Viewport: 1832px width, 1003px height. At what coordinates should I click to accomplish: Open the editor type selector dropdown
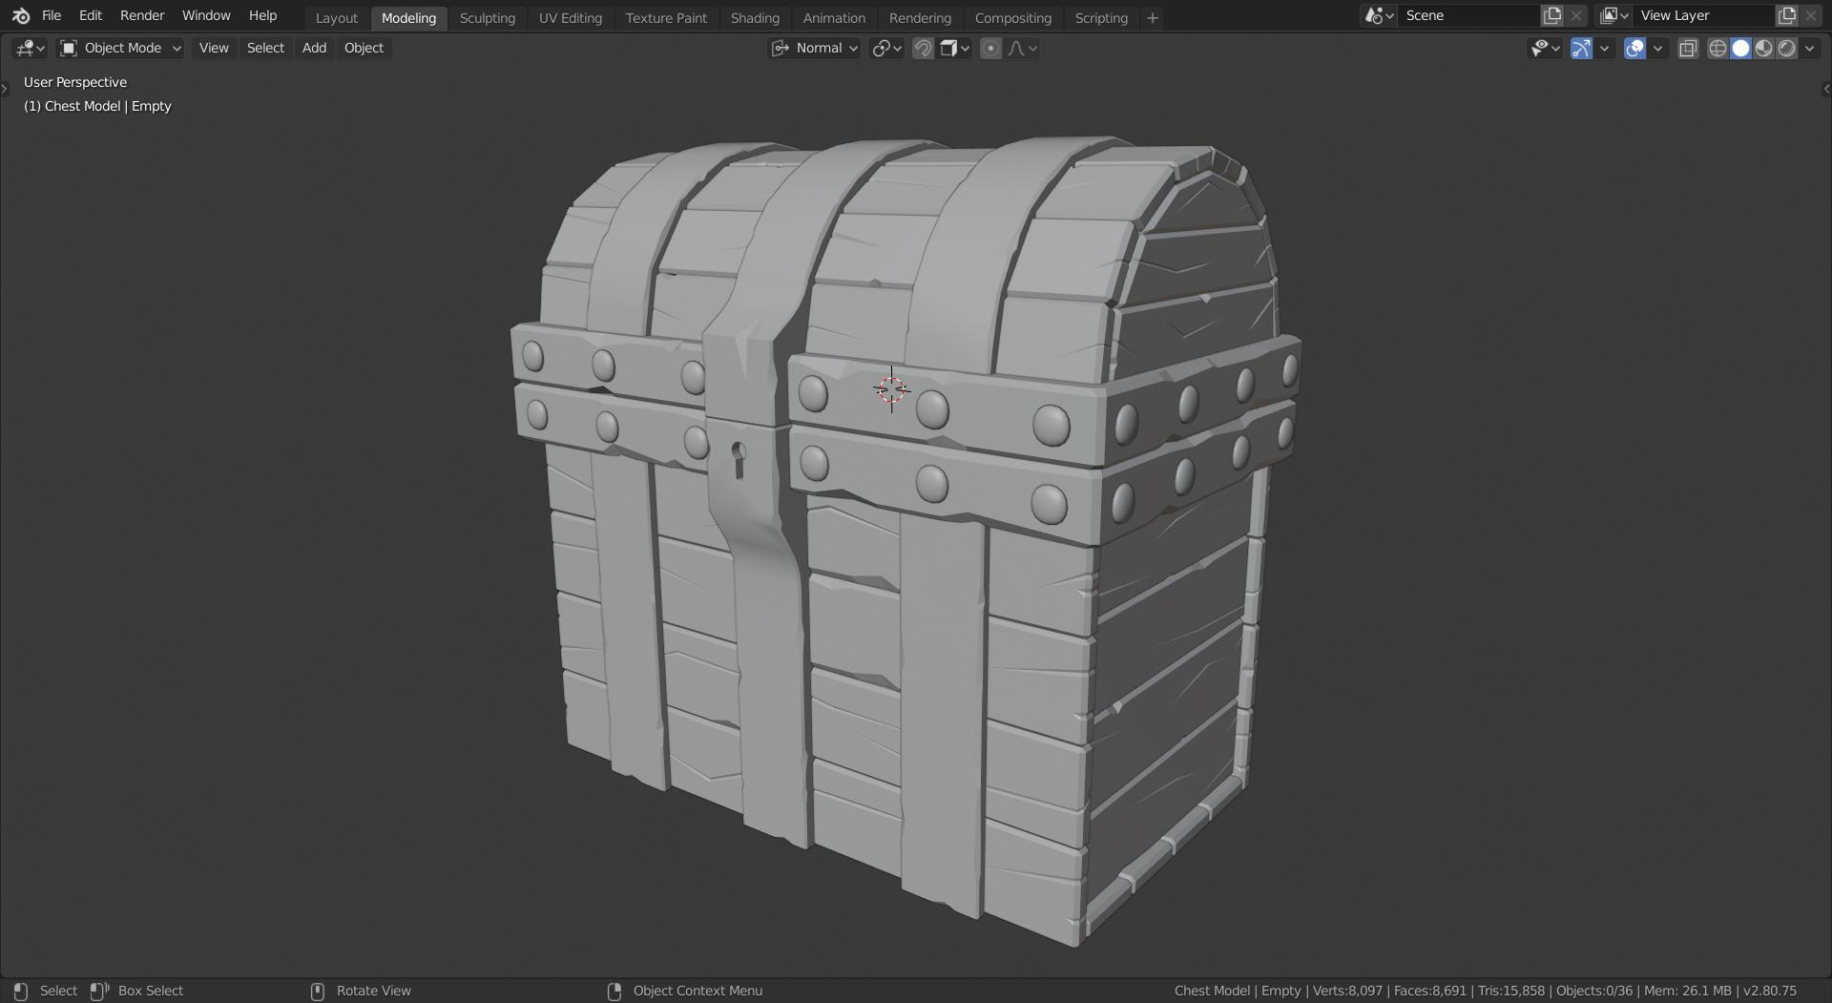pos(30,48)
